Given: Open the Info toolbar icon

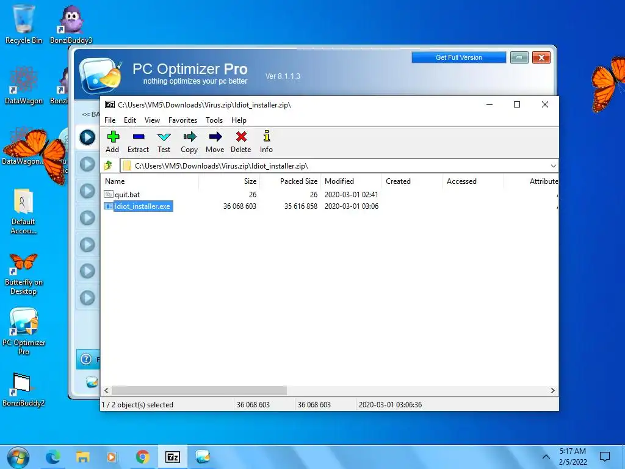Looking at the screenshot, I should pos(266,142).
